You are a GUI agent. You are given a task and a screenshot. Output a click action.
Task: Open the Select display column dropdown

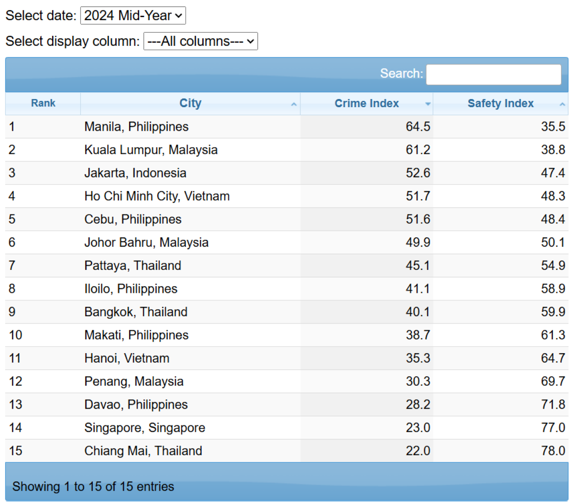(200, 41)
